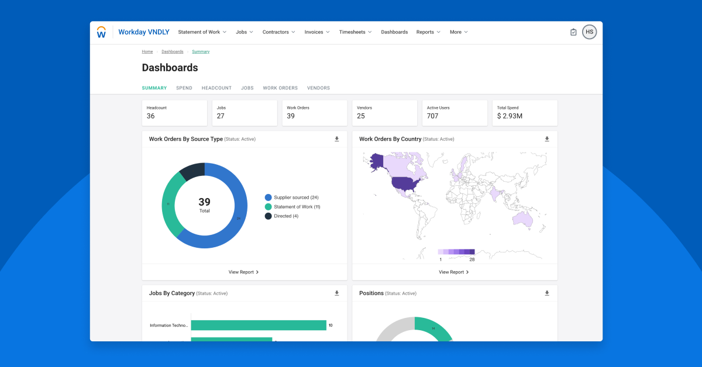Click View Report under Work Orders By Source Type
The width and height of the screenshot is (702, 367).
tap(244, 272)
